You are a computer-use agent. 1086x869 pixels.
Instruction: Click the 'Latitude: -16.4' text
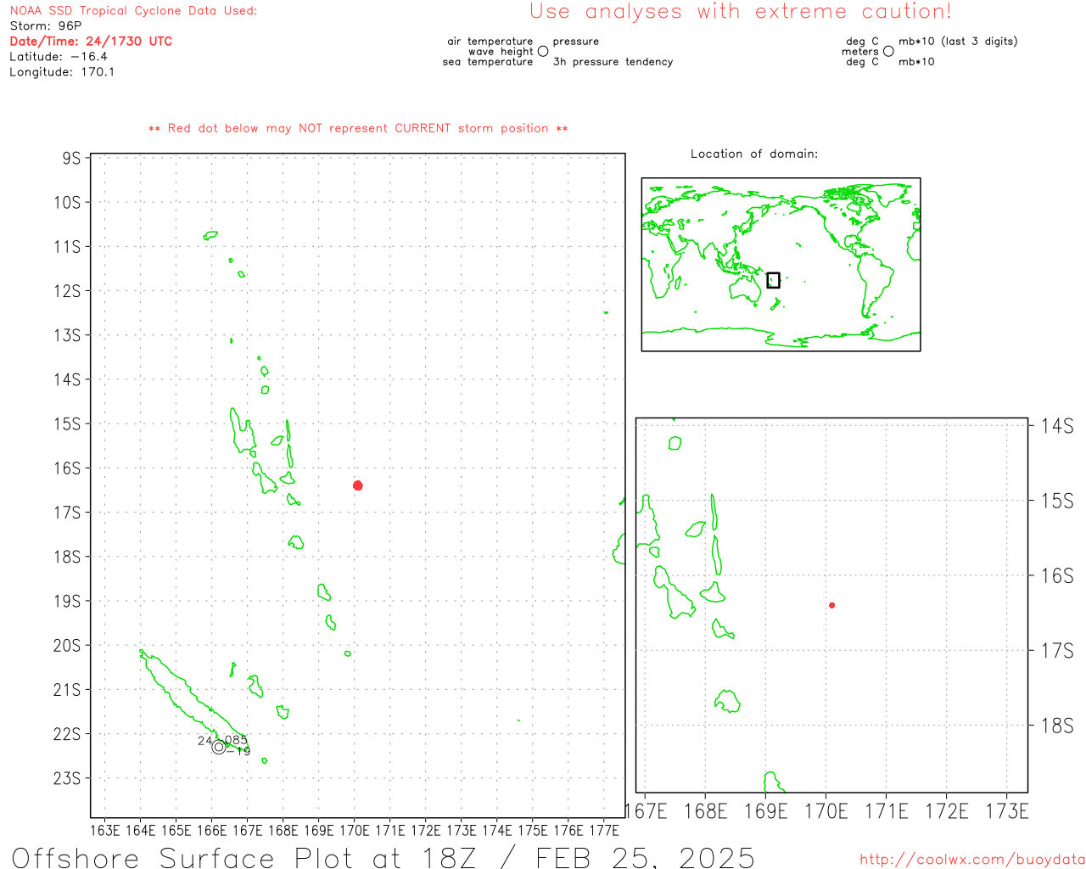(x=59, y=57)
